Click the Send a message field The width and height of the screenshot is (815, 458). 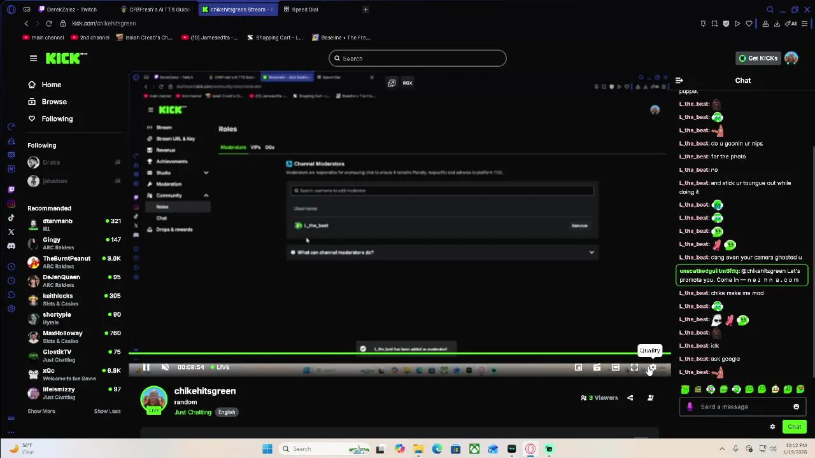tap(742, 406)
